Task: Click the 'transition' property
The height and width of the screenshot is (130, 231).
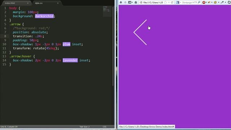Action: [x=22, y=36]
